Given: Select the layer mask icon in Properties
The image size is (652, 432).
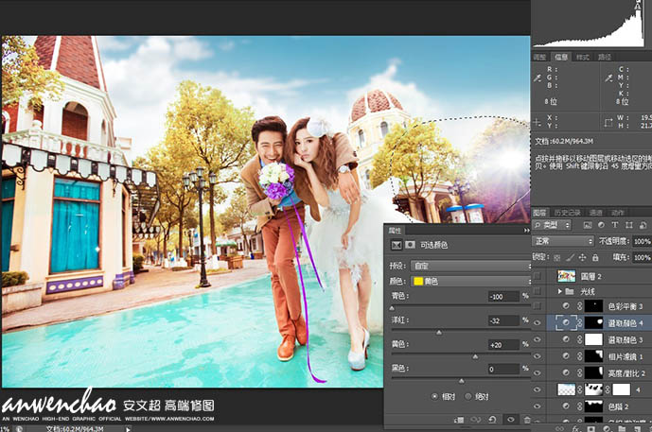Looking at the screenshot, I should click(409, 245).
